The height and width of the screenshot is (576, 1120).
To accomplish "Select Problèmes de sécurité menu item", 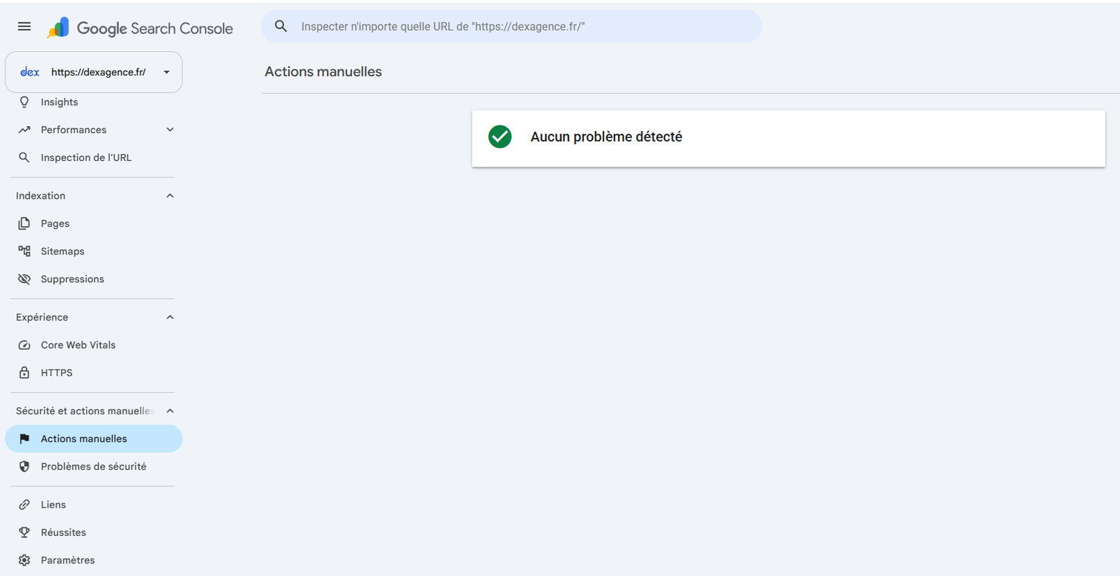I will point(94,466).
